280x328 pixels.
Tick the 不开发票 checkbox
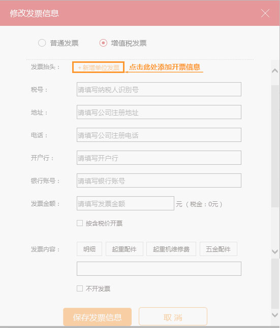coord(80,288)
